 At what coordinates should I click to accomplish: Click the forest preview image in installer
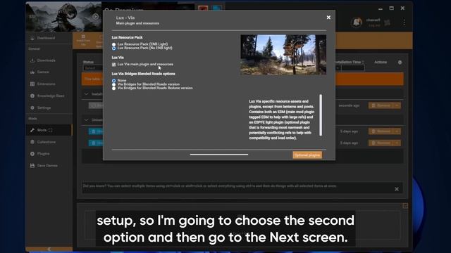click(x=283, y=55)
